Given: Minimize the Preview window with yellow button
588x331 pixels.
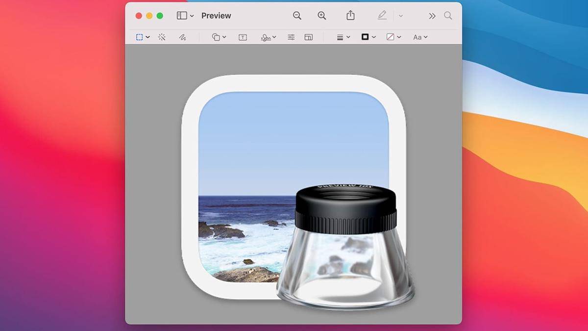Looking at the screenshot, I should point(149,16).
